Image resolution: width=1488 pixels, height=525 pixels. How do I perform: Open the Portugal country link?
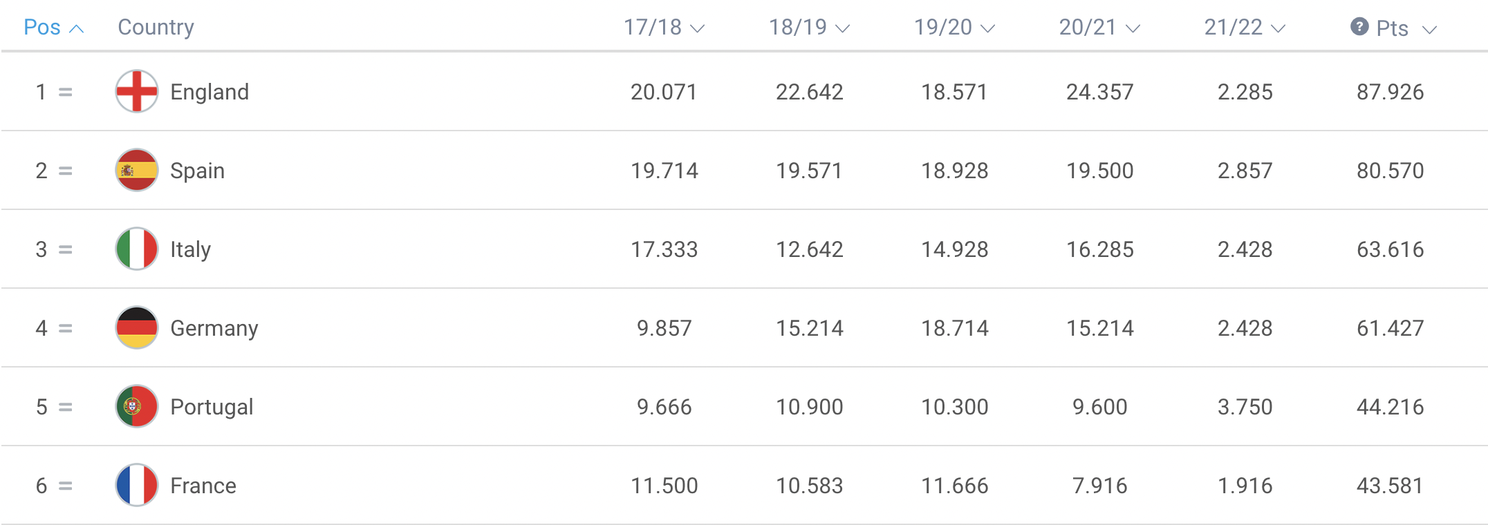[212, 407]
